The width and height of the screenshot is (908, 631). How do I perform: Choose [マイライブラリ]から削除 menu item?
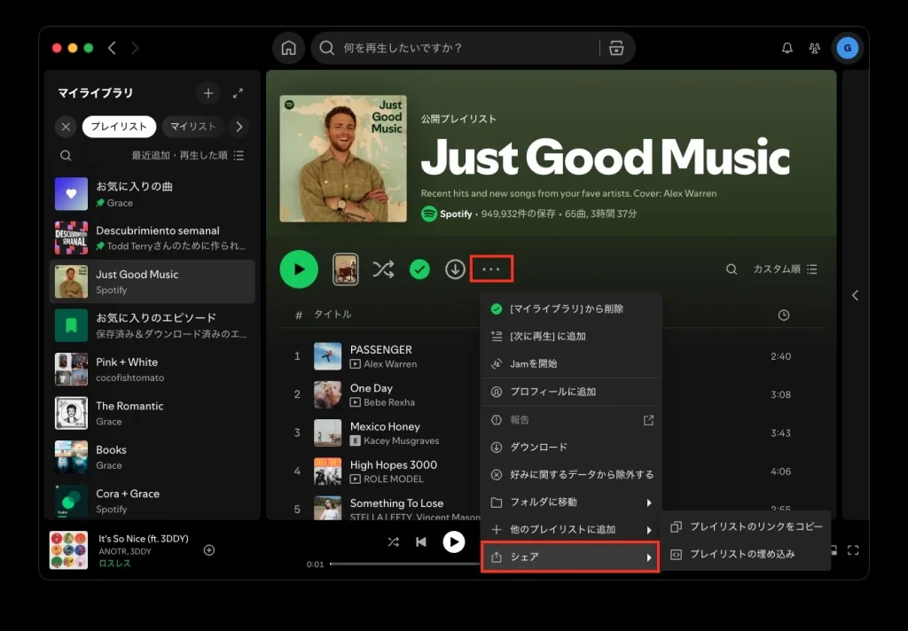(571, 308)
